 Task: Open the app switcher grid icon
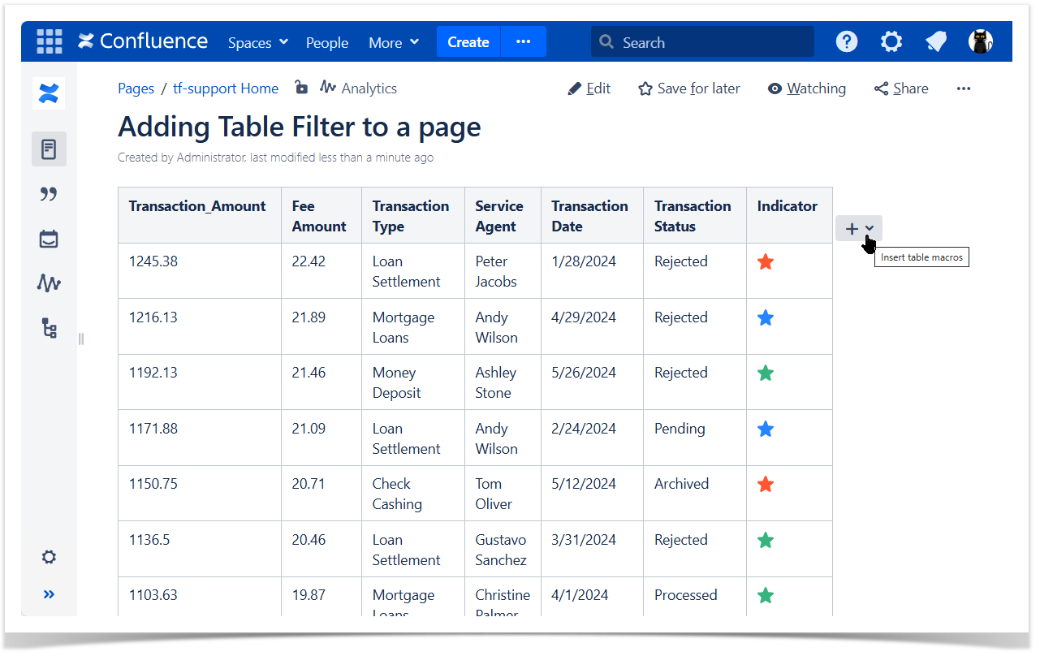(x=50, y=41)
